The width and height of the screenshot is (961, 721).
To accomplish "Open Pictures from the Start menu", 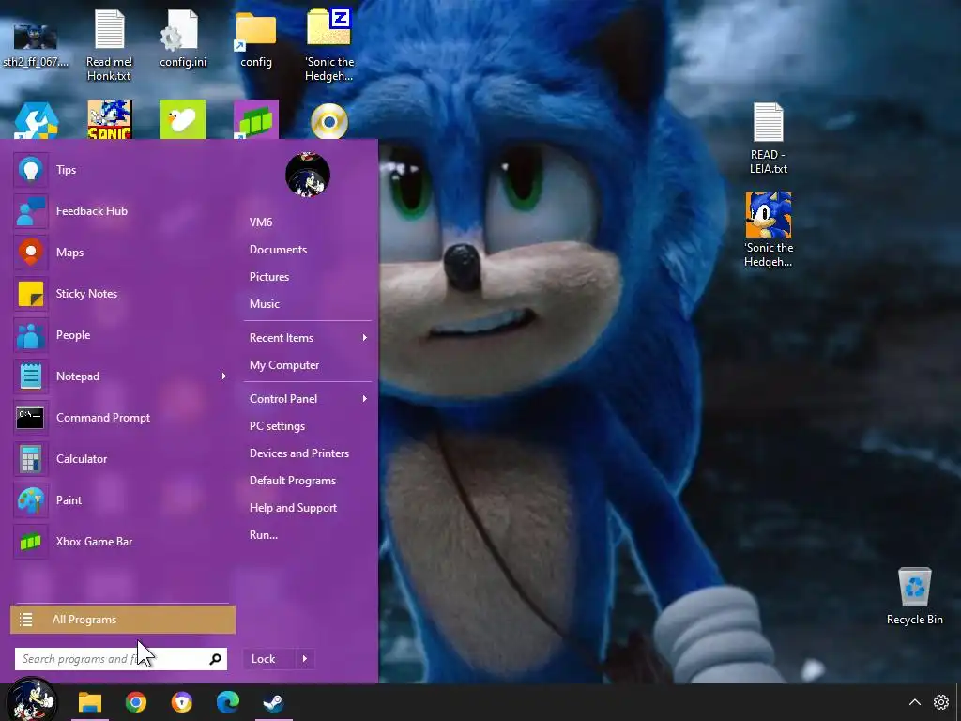I will click(269, 277).
